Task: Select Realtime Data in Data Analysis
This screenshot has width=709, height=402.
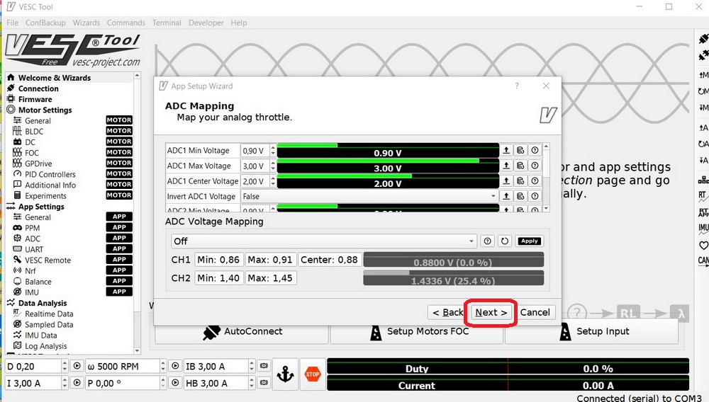Action: pos(49,314)
